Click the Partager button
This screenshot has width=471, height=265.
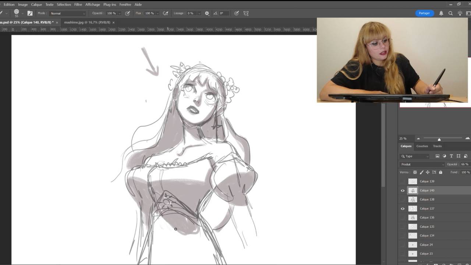pyautogui.click(x=424, y=13)
